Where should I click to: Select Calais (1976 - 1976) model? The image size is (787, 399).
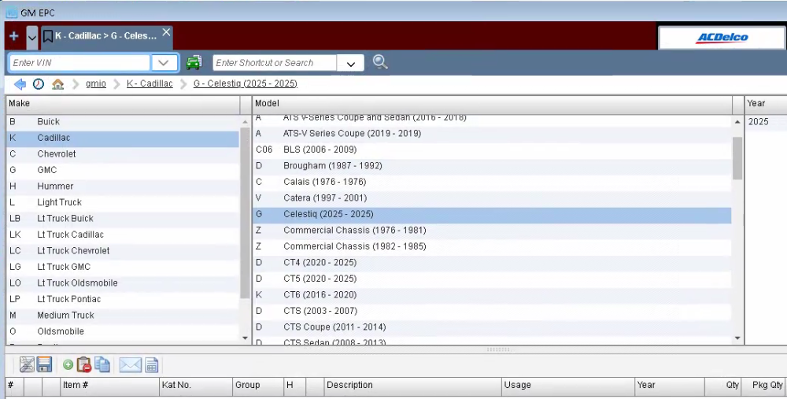[x=492, y=182]
